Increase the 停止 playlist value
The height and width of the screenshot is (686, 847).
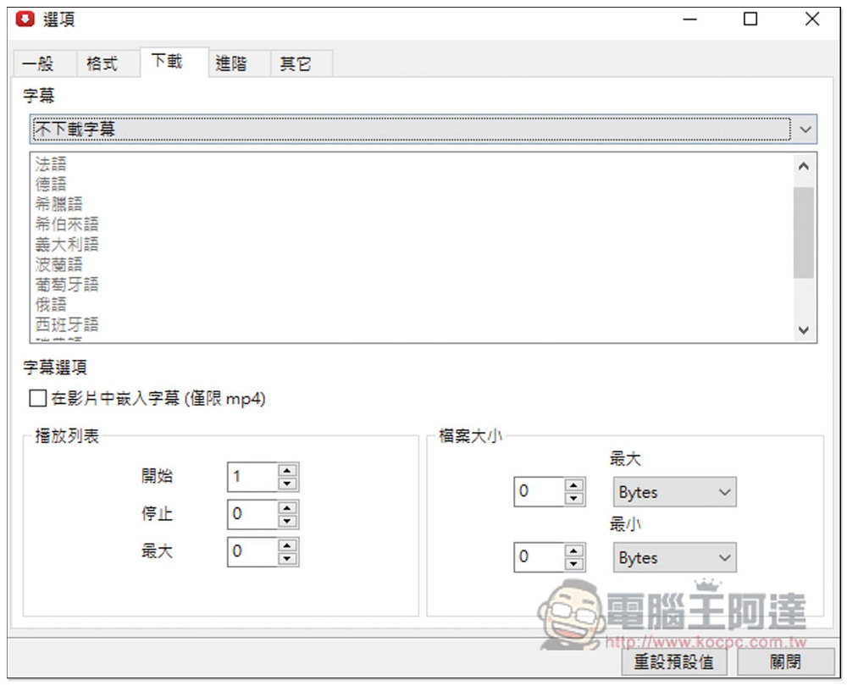(287, 507)
